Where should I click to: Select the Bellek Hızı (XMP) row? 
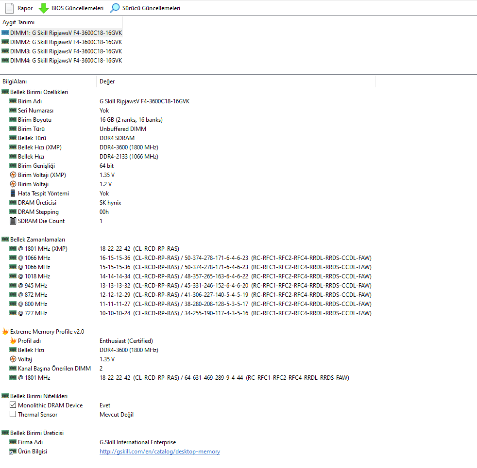(x=188, y=147)
